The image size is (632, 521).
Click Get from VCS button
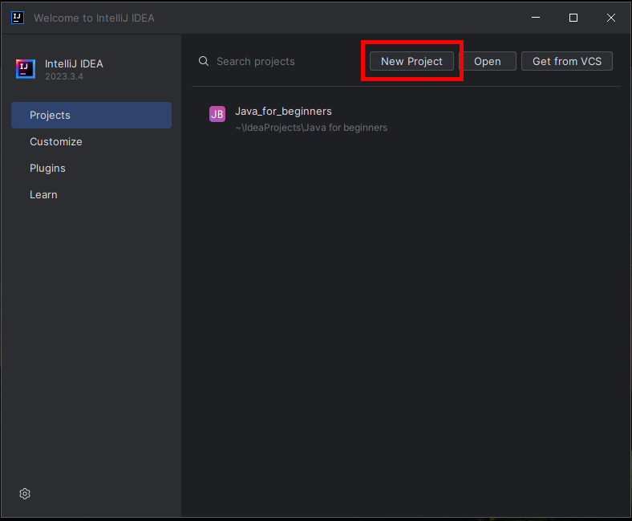567,61
